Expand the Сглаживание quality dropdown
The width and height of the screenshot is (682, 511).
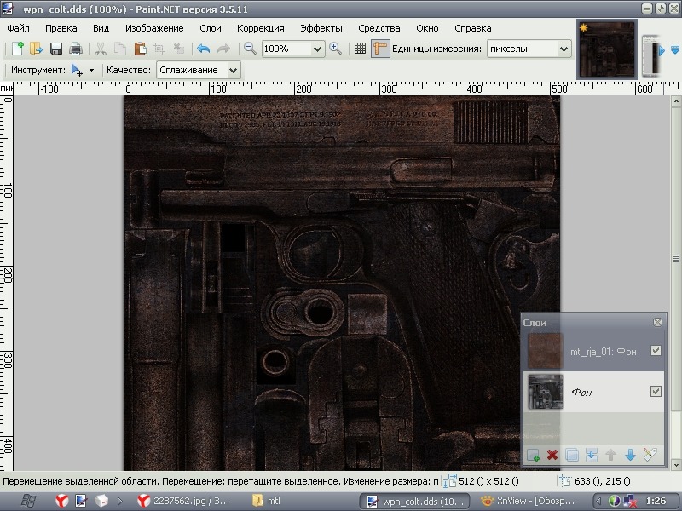point(233,70)
